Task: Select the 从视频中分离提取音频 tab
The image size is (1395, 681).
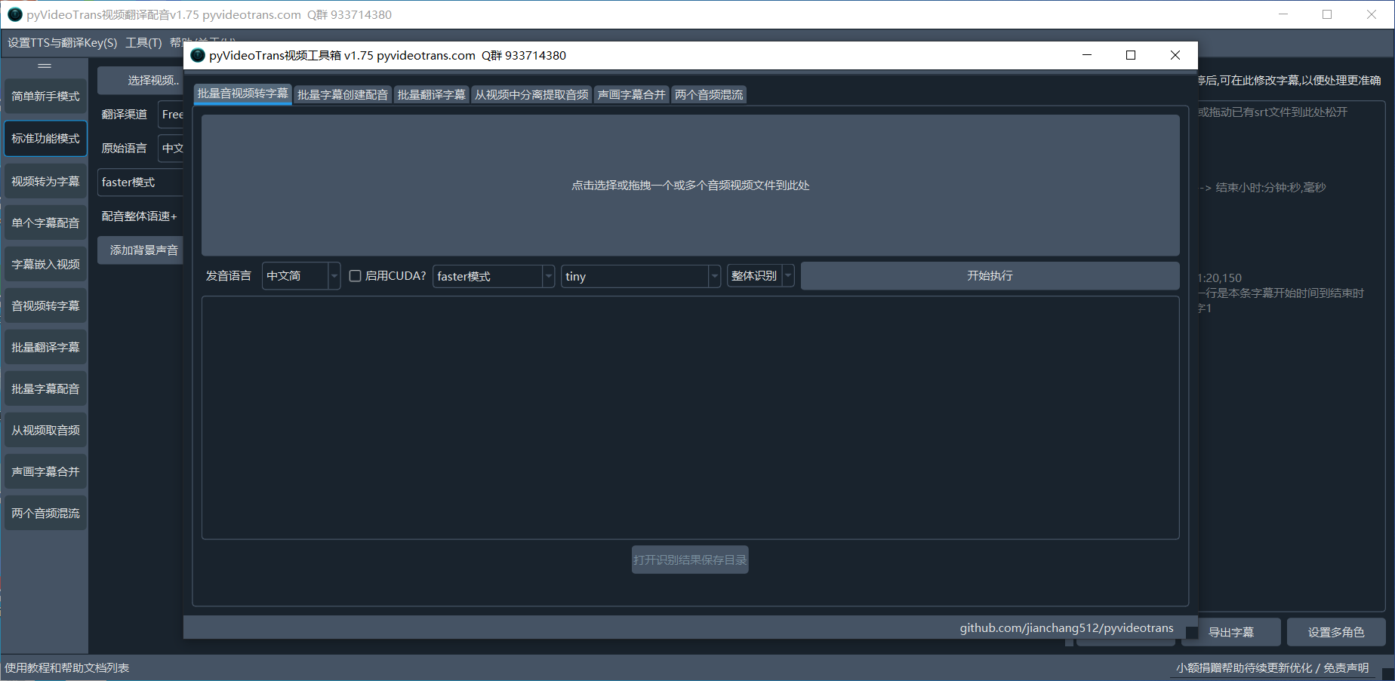Action: point(531,95)
